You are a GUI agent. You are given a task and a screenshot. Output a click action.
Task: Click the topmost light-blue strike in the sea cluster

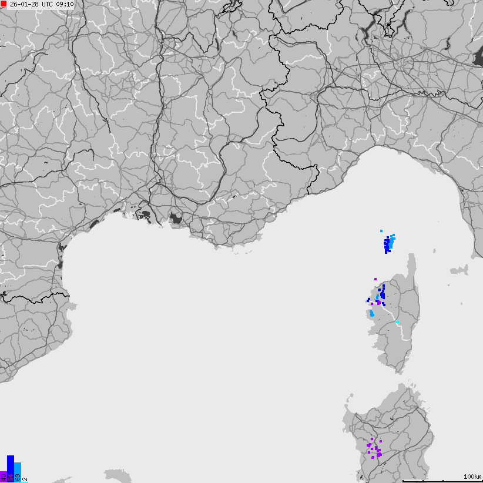tap(381, 231)
